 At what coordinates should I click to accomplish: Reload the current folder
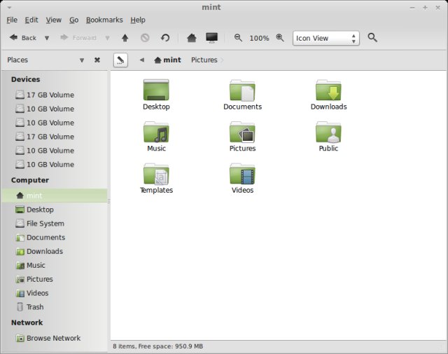click(x=165, y=38)
